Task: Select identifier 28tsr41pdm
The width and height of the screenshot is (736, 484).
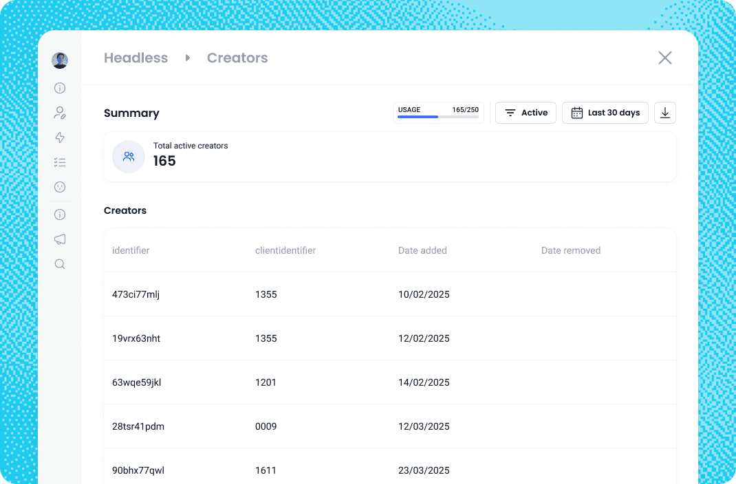Action: (x=138, y=426)
